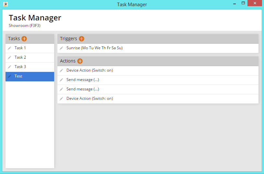Edit the Sunrise trigger via its pencil icon

(62, 48)
